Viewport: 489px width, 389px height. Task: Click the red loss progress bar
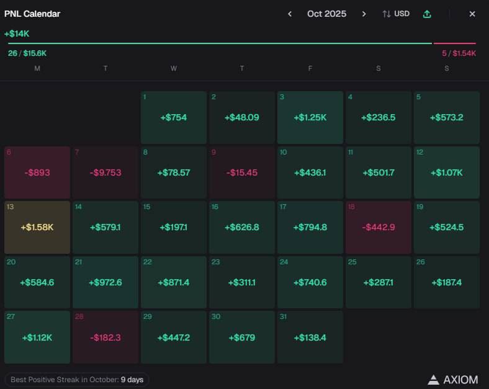[455, 44]
